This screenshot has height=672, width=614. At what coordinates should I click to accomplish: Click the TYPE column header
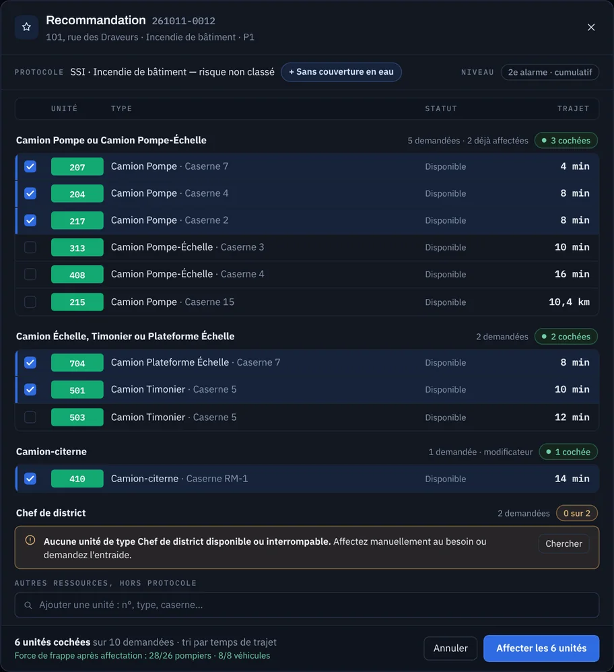pyautogui.click(x=121, y=109)
